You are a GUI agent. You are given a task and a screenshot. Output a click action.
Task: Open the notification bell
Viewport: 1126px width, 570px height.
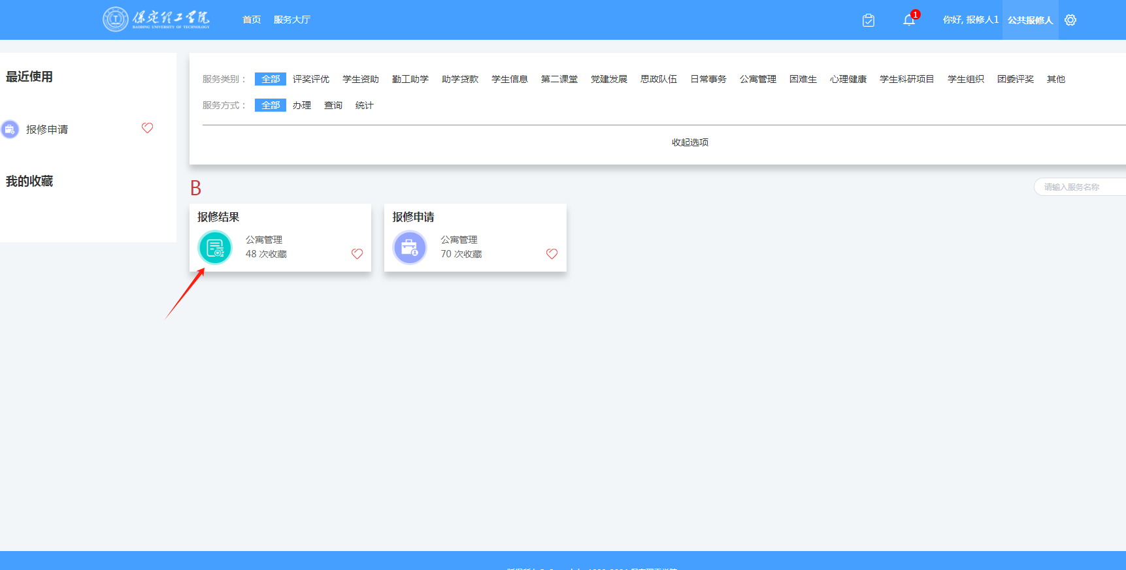908,20
